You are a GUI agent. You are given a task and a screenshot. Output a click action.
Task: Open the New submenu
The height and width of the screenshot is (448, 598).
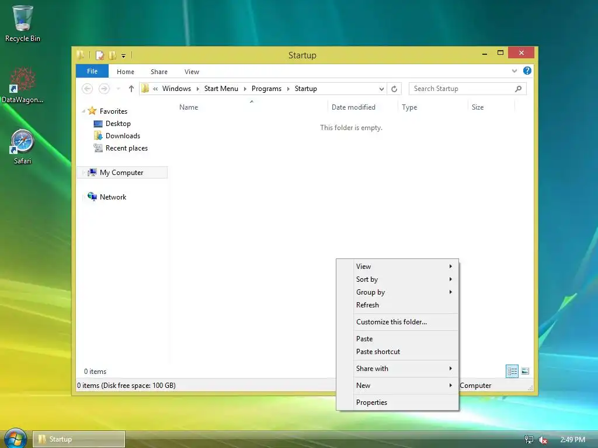pos(397,386)
